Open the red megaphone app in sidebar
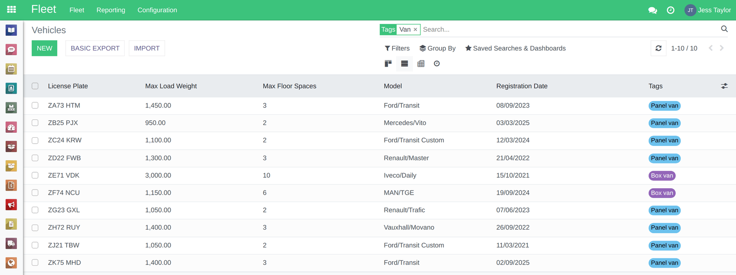 (11, 205)
